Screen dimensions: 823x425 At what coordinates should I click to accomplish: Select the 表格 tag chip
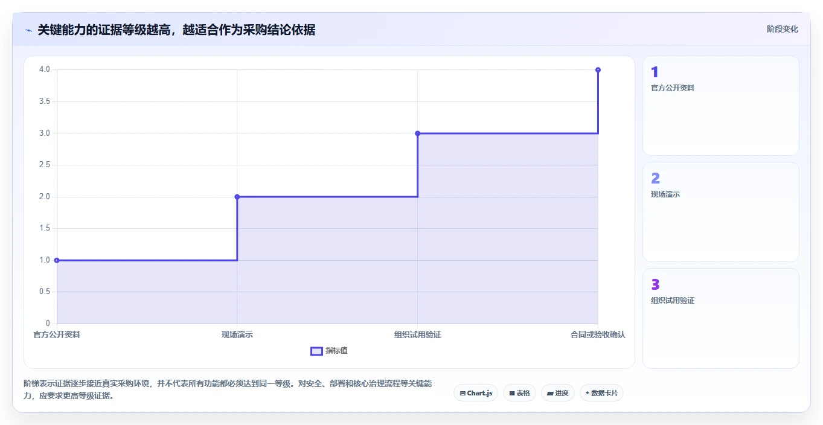519,393
